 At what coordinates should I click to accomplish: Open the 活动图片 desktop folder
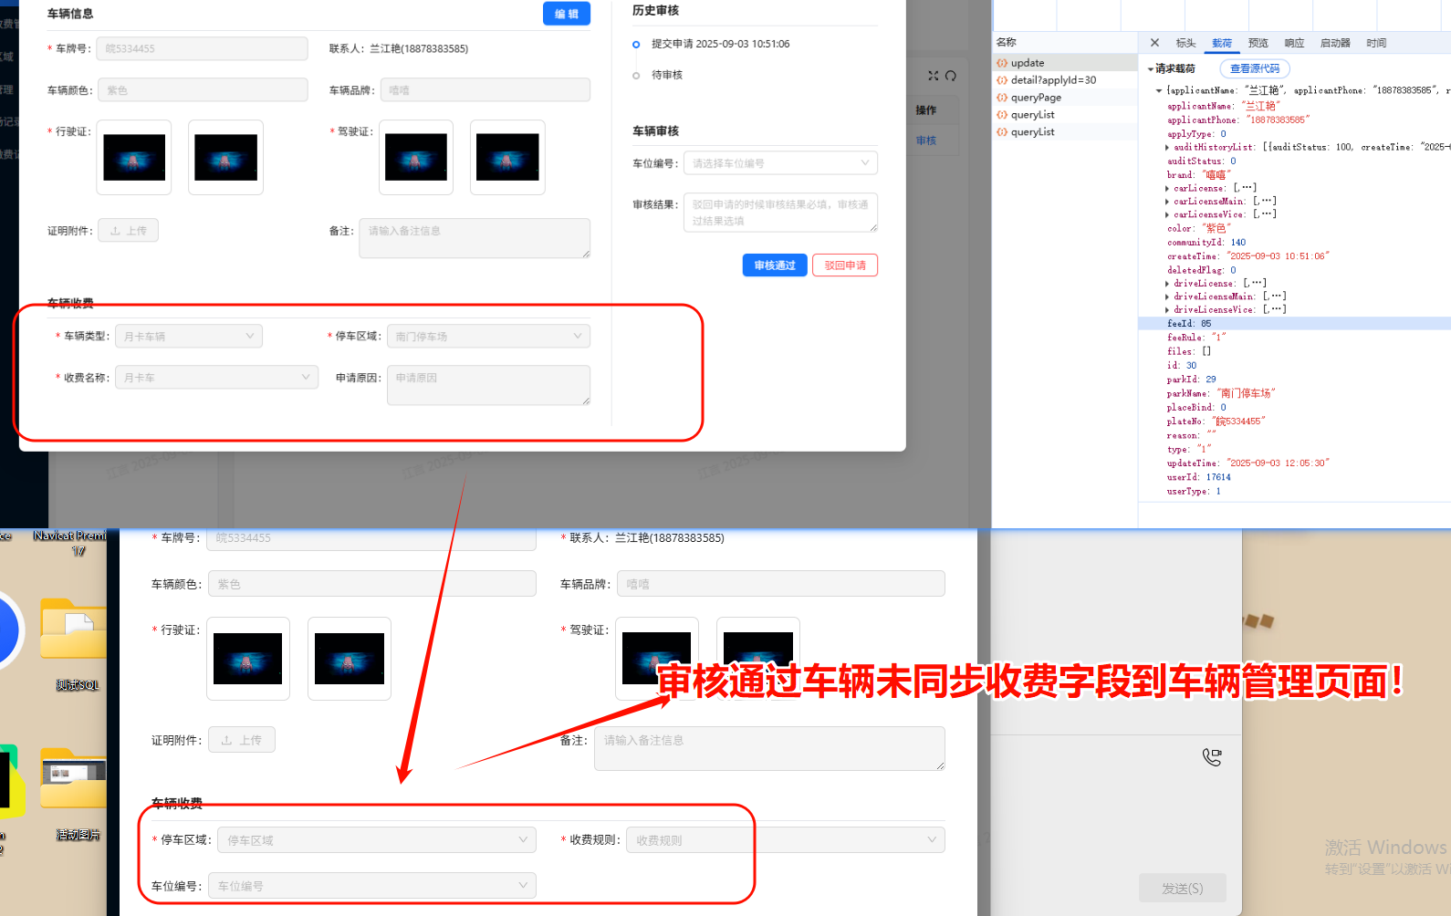(74, 794)
